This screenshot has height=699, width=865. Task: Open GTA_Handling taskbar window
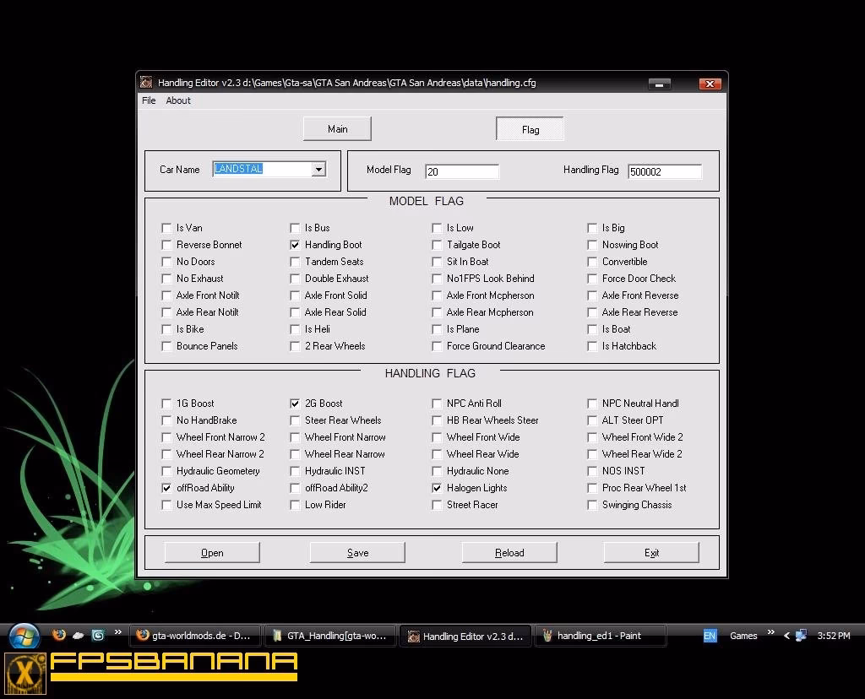(330, 636)
